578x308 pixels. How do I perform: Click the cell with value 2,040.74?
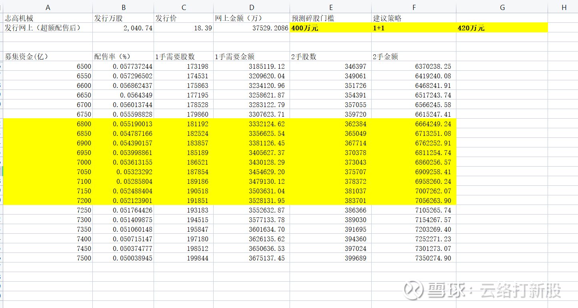(123, 28)
